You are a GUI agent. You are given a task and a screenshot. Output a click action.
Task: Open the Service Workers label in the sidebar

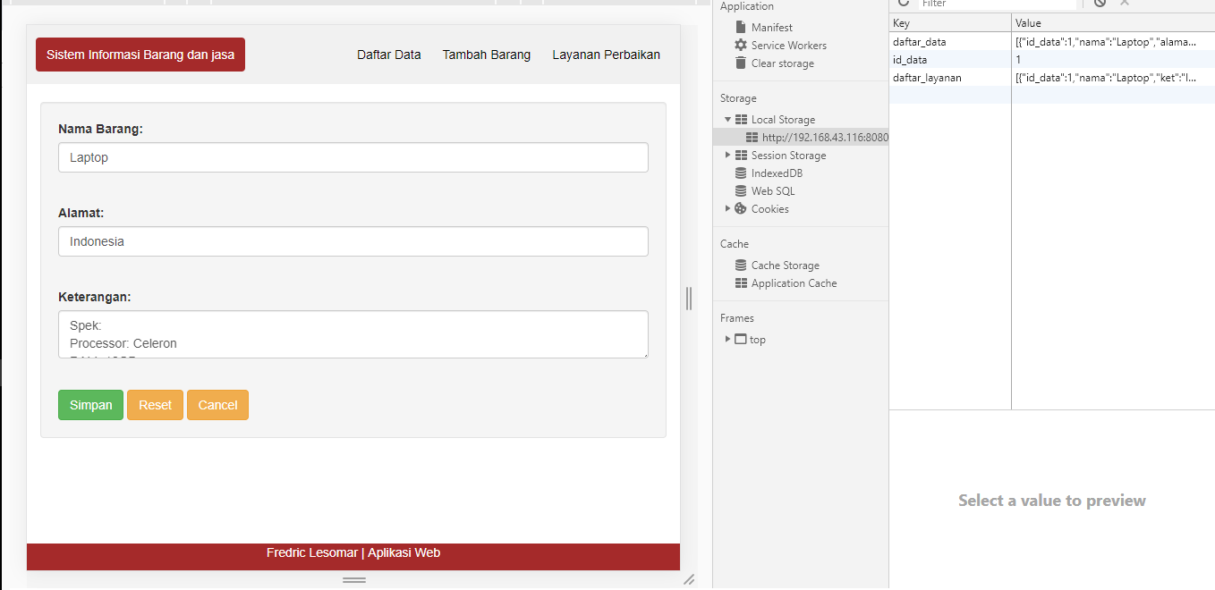point(789,46)
